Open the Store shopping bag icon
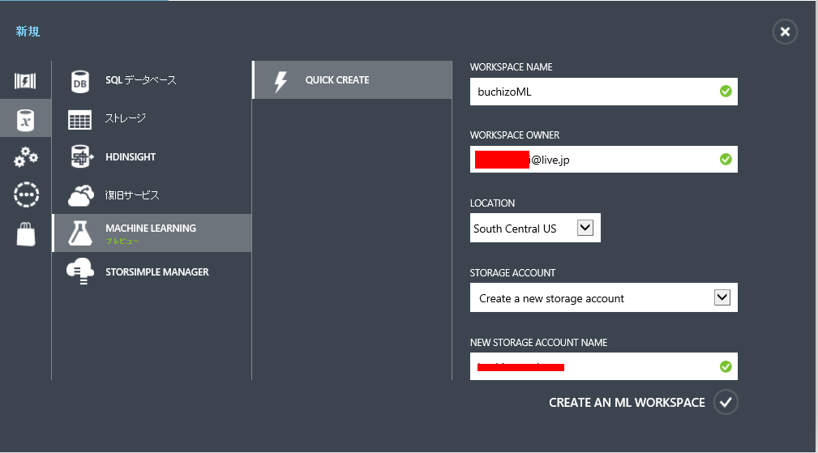Screen dimensions: 818x453 (x=26, y=234)
